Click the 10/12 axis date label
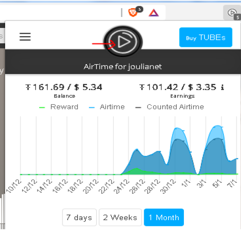This screenshot has height=230, width=241. point(14,186)
